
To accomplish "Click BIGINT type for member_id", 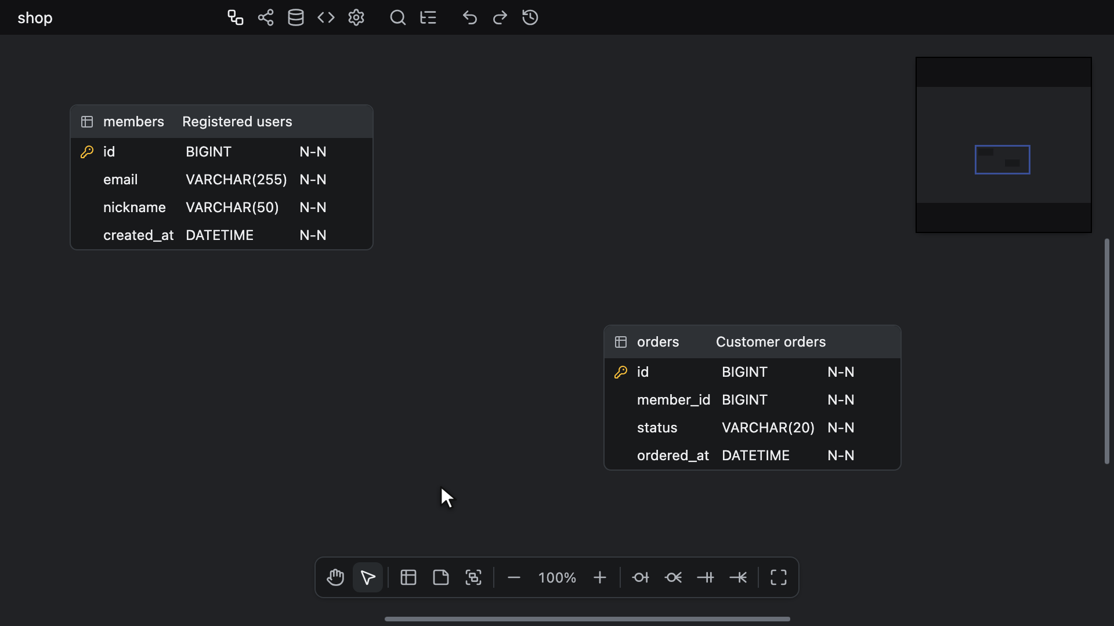I will pos(744,400).
